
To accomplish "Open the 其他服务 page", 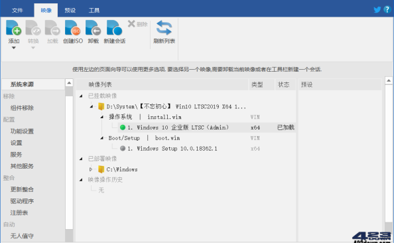I will click(22, 166).
